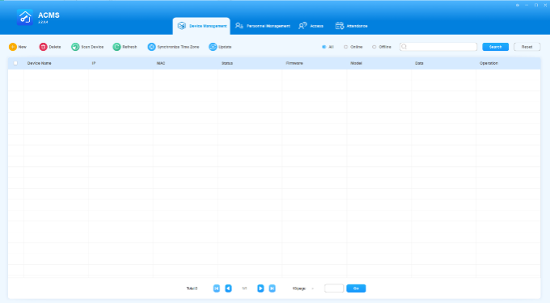The image size is (550, 303).
Task: Click the Synchronize Time Zone icon
Action: coord(151,47)
